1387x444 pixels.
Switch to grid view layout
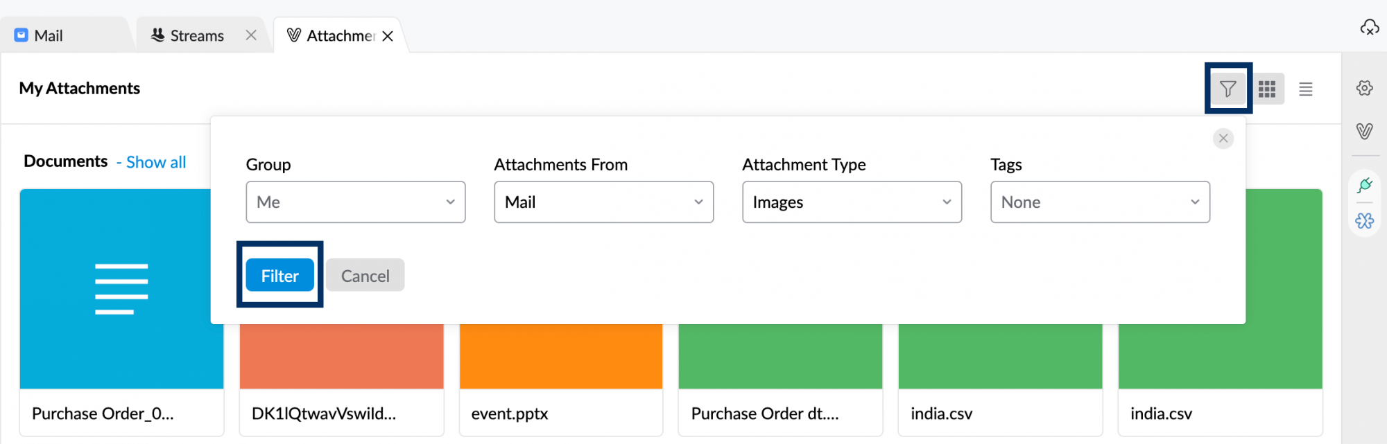[x=1267, y=89]
